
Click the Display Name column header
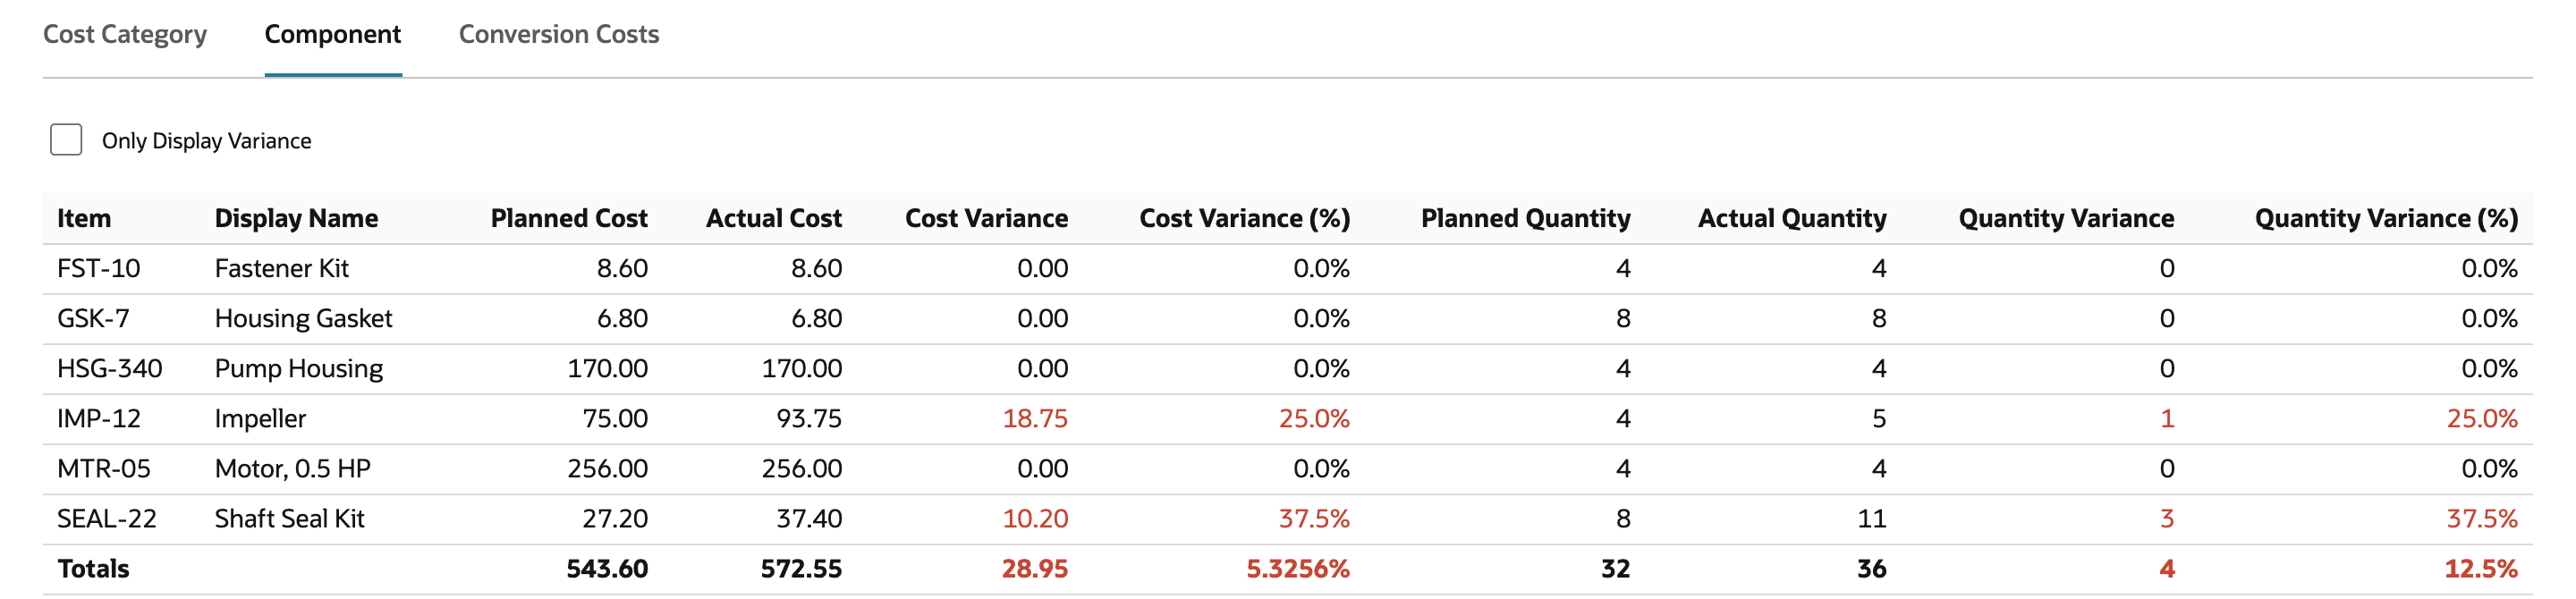pos(296,218)
